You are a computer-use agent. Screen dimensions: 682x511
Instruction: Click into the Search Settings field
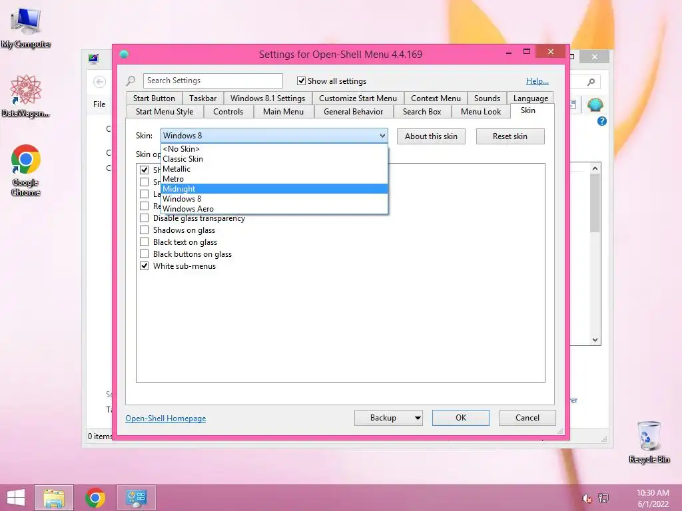coord(212,81)
